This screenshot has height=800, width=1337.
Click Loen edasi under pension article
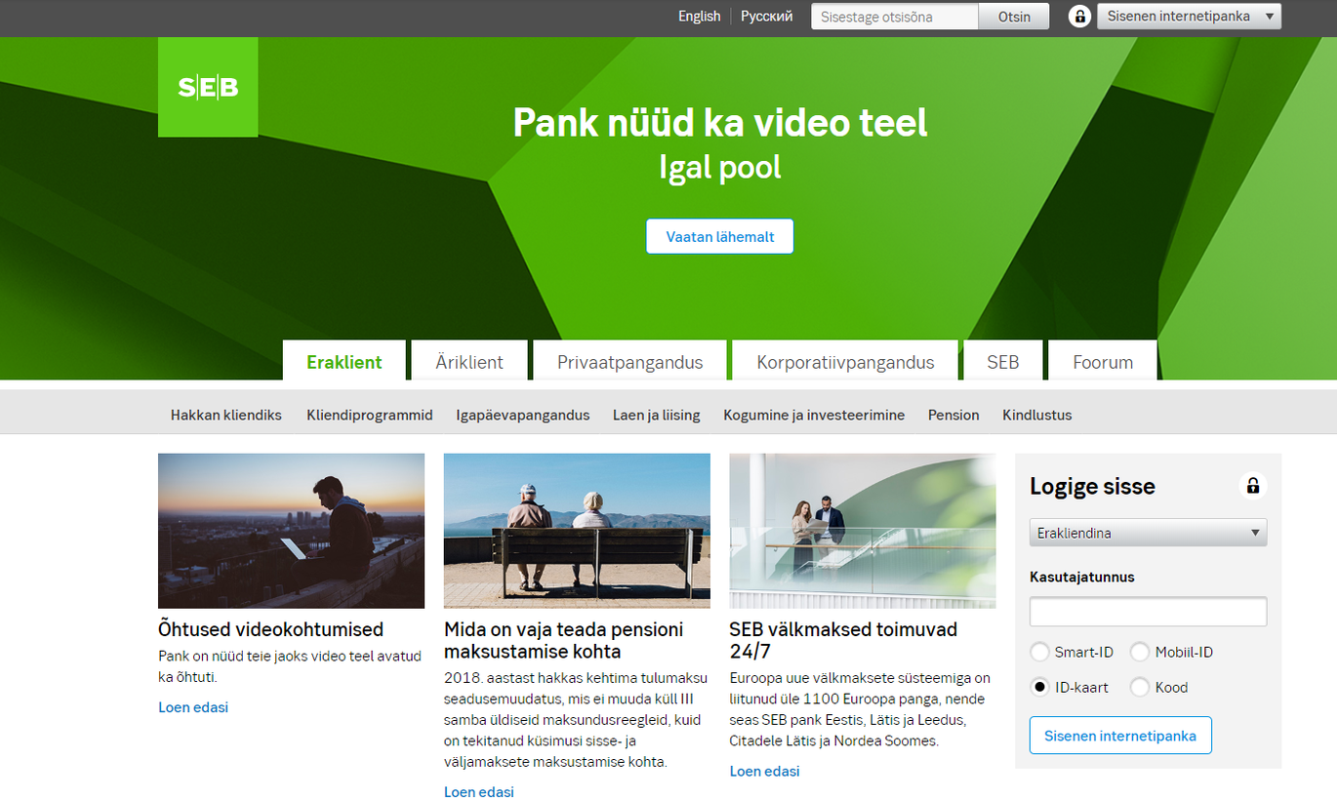[x=479, y=792]
